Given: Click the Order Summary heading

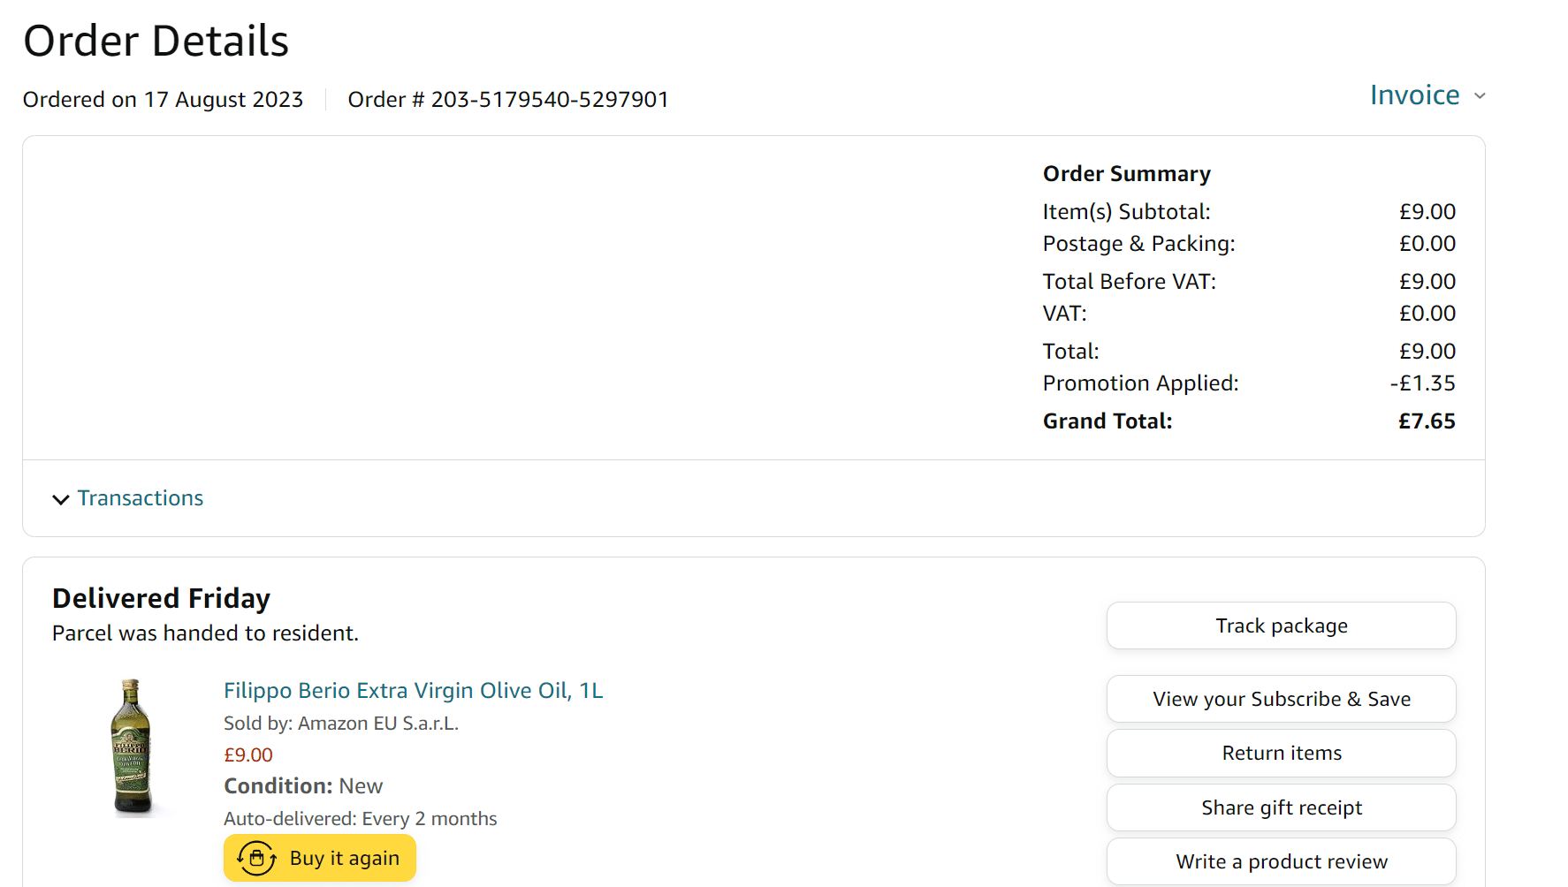Looking at the screenshot, I should coord(1127,174).
